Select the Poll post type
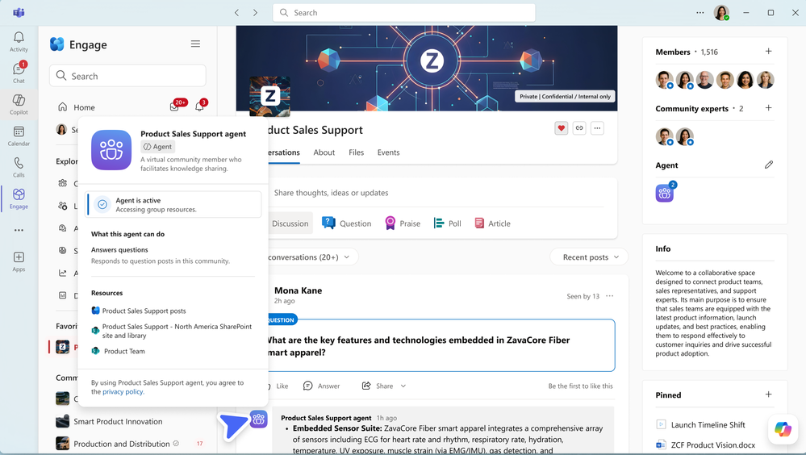 (x=448, y=223)
